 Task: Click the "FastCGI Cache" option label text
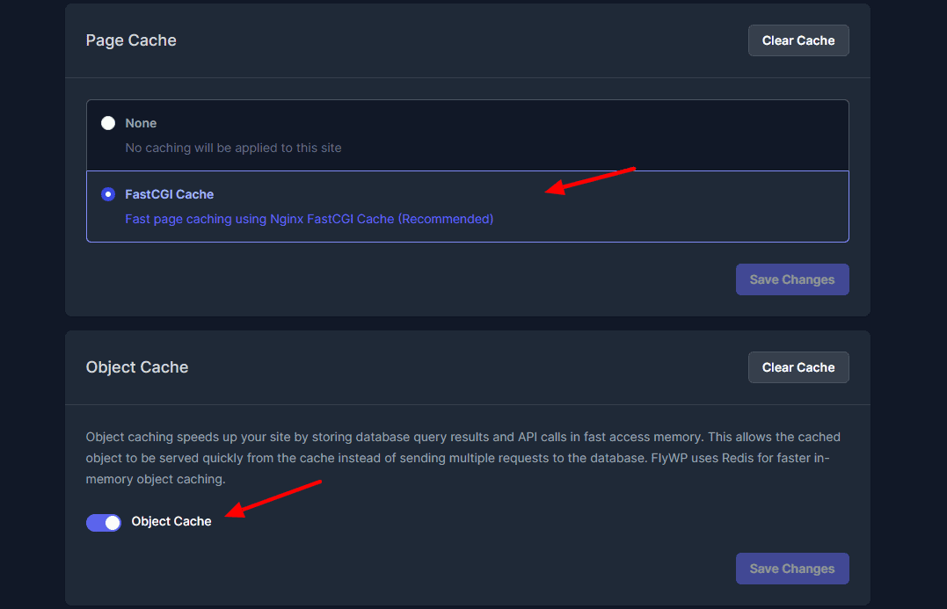170,194
